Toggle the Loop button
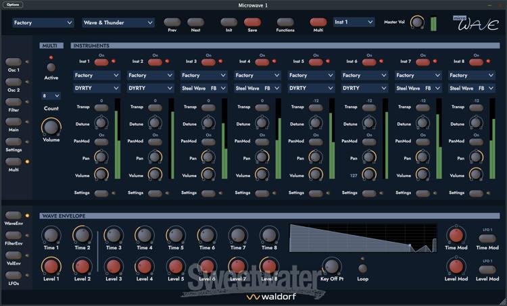Viewport: 507px width, 306px height. pos(362,268)
